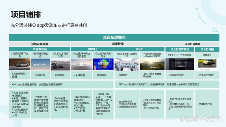Select the @合肥#567E油电同乐日 cell
Image resolution: width=226 pixels, height=127 pixels.
81,55
